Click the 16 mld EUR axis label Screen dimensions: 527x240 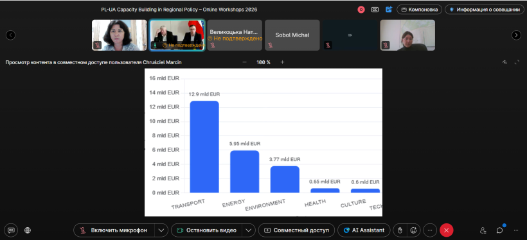(164, 78)
